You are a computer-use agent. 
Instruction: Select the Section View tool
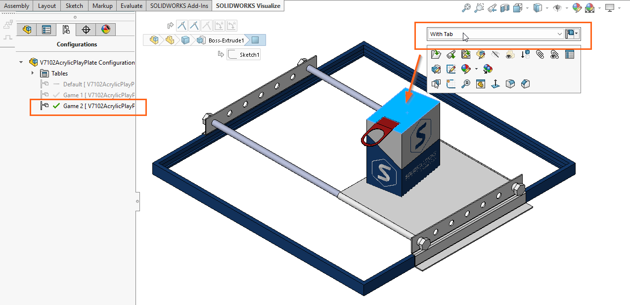(x=505, y=8)
